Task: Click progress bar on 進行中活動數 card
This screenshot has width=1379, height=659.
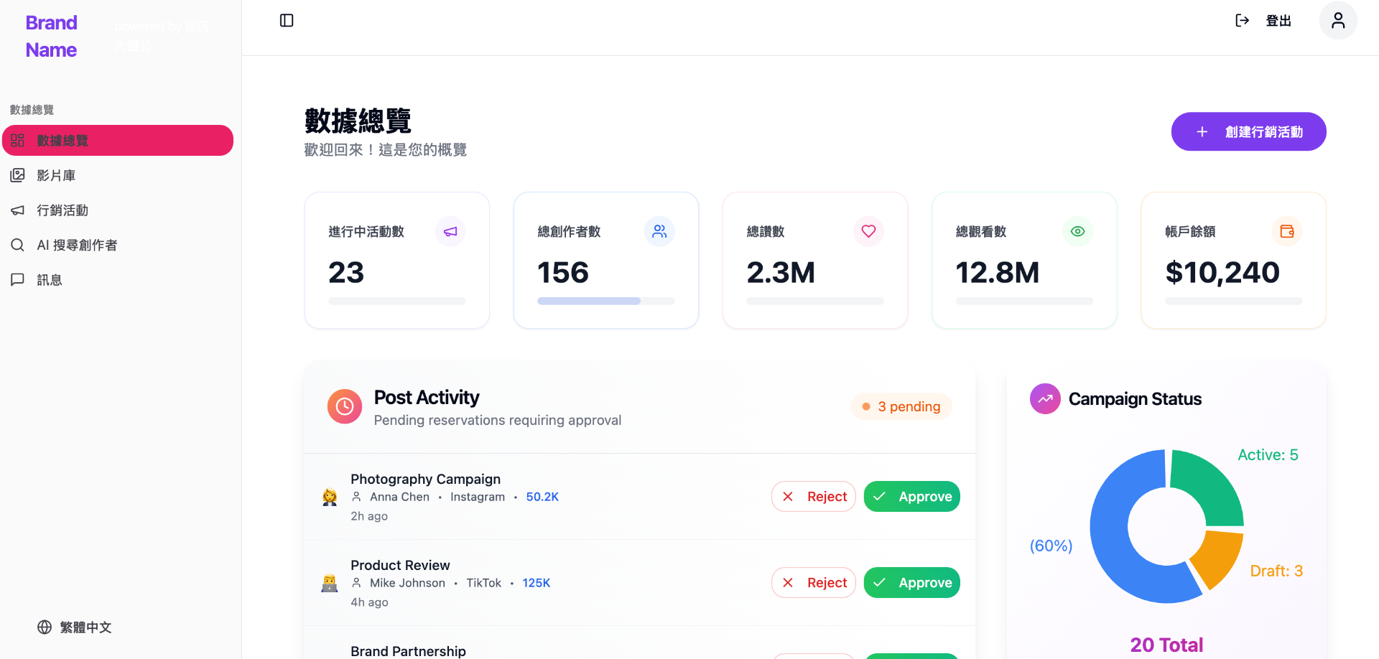Action: pyautogui.click(x=396, y=301)
